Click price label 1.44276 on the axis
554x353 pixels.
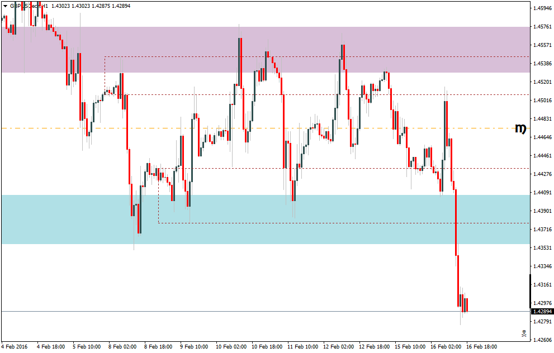click(x=542, y=174)
